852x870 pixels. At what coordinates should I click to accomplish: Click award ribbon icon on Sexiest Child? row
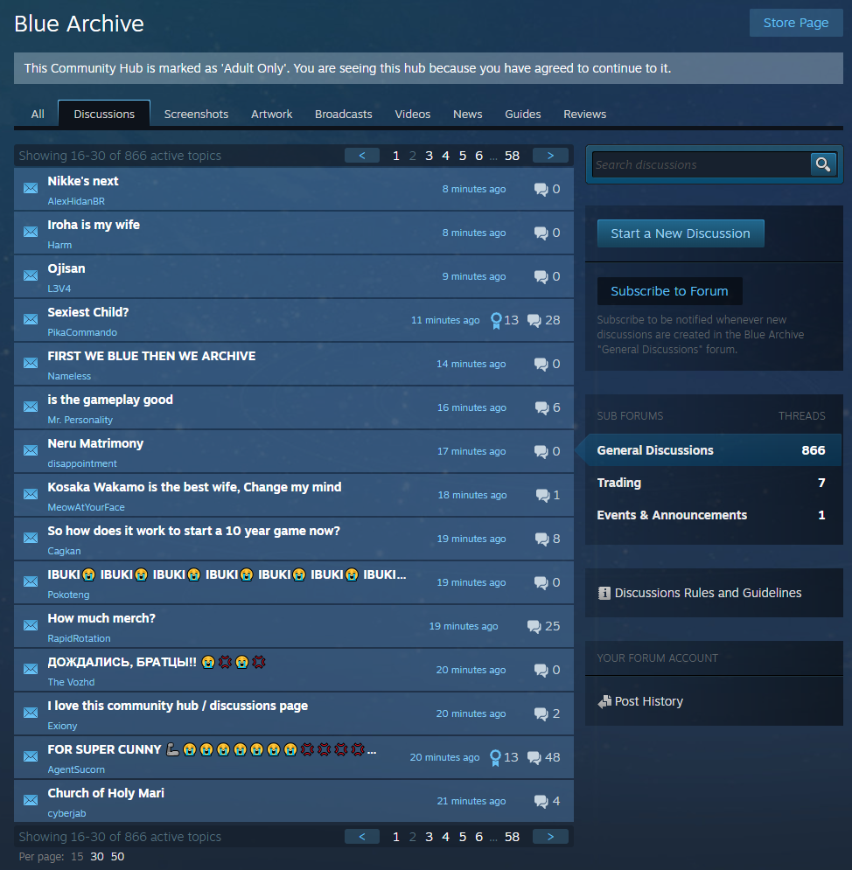[x=496, y=320]
